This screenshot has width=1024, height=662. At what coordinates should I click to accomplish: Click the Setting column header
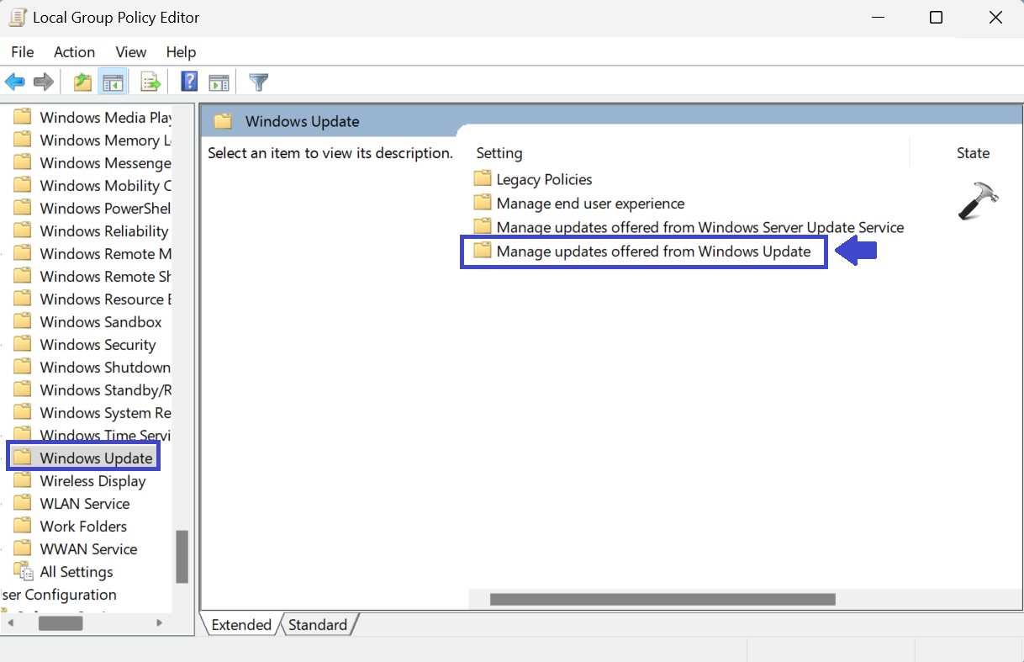click(499, 153)
